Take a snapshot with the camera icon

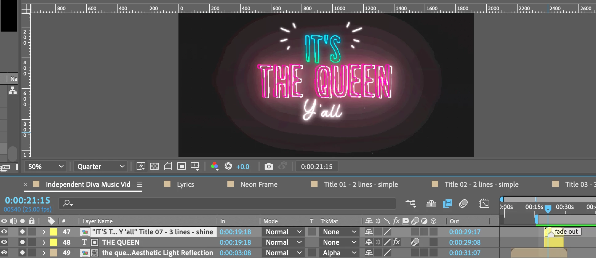point(269,166)
